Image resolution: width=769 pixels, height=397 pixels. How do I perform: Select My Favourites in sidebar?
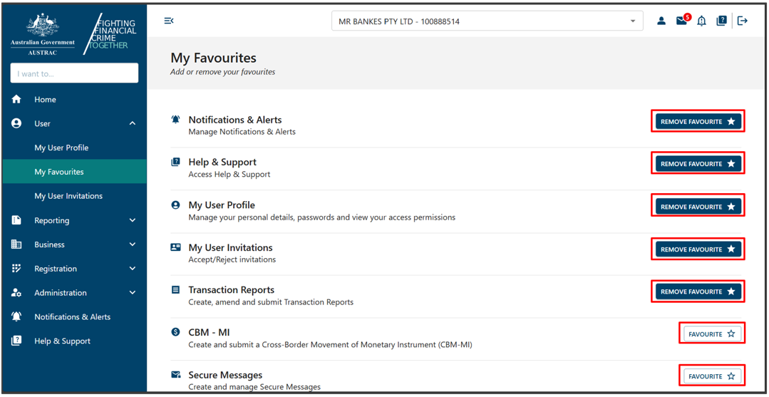(75, 172)
